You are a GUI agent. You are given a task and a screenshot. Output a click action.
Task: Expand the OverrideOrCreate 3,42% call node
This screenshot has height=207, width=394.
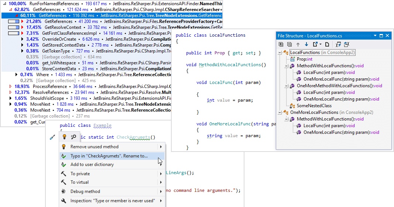coord(22,39)
